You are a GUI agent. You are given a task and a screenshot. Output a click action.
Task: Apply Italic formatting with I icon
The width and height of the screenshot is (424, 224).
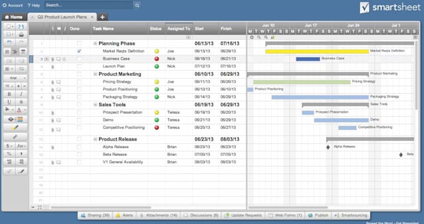point(21,94)
